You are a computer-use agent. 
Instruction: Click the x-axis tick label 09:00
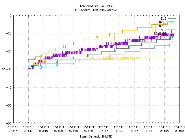tap(179, 131)
